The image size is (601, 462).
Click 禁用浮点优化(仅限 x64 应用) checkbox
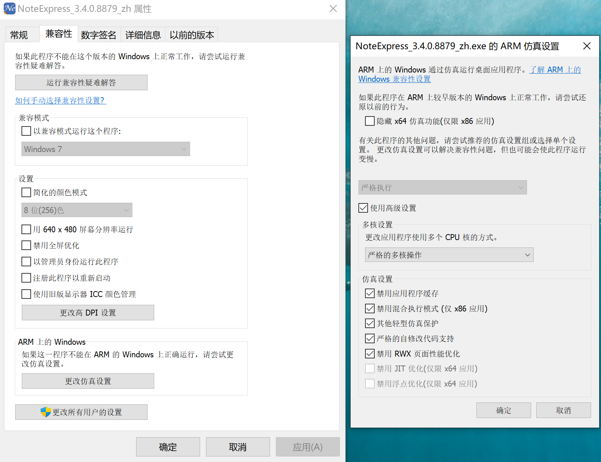pyautogui.click(x=370, y=384)
